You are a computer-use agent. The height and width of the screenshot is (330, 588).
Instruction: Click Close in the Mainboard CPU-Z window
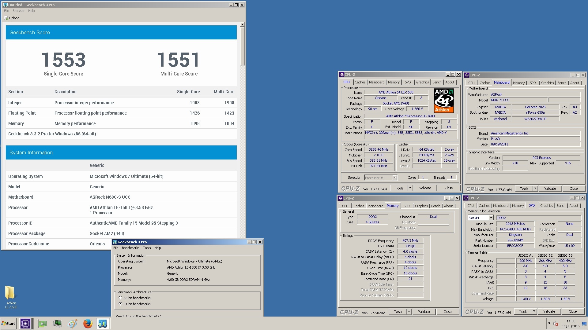tap(574, 189)
